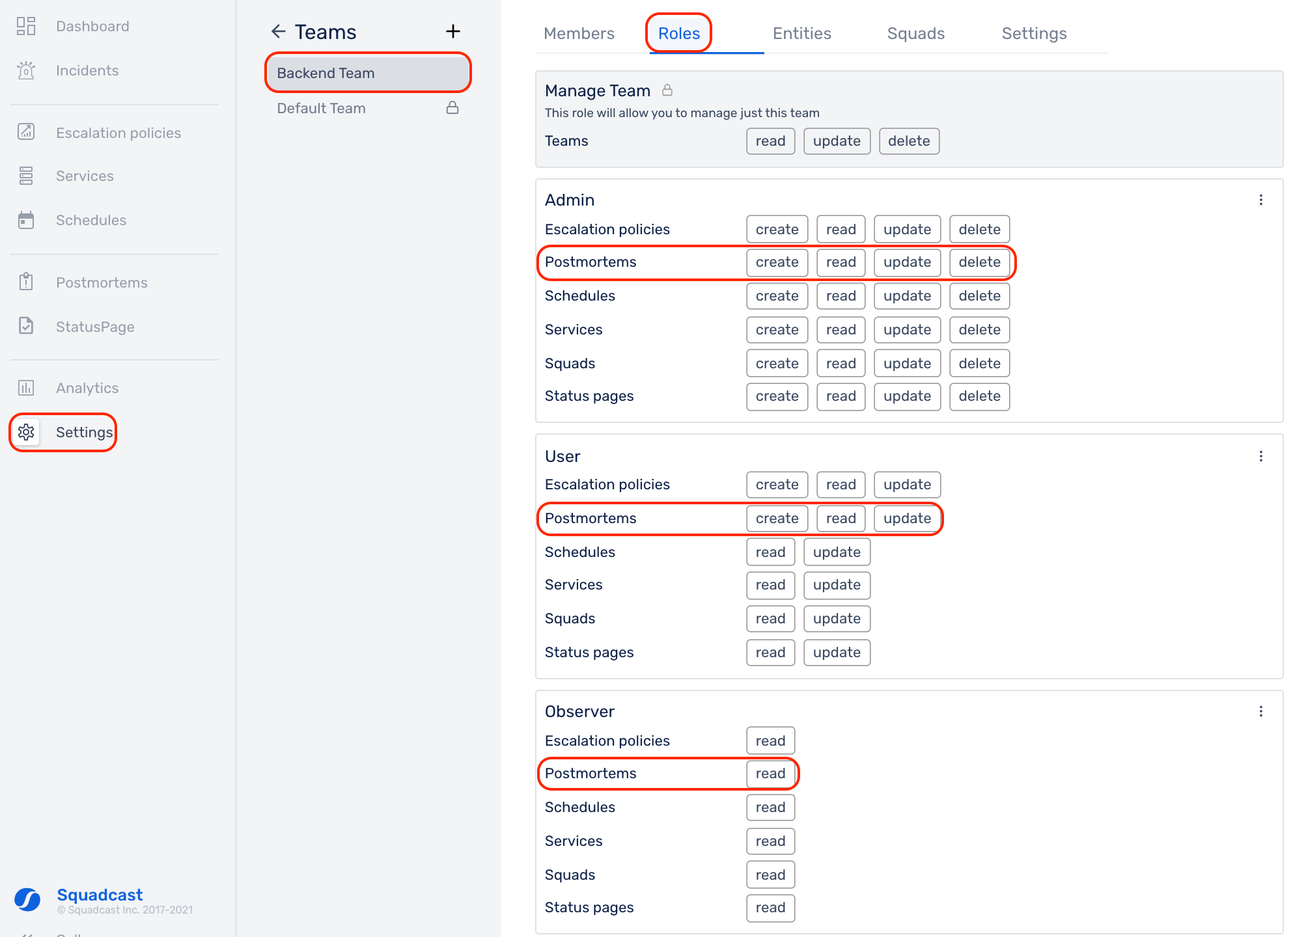Screen dimensions: 1293x937
Task: Toggle Observer Squads read permission
Action: pos(771,875)
